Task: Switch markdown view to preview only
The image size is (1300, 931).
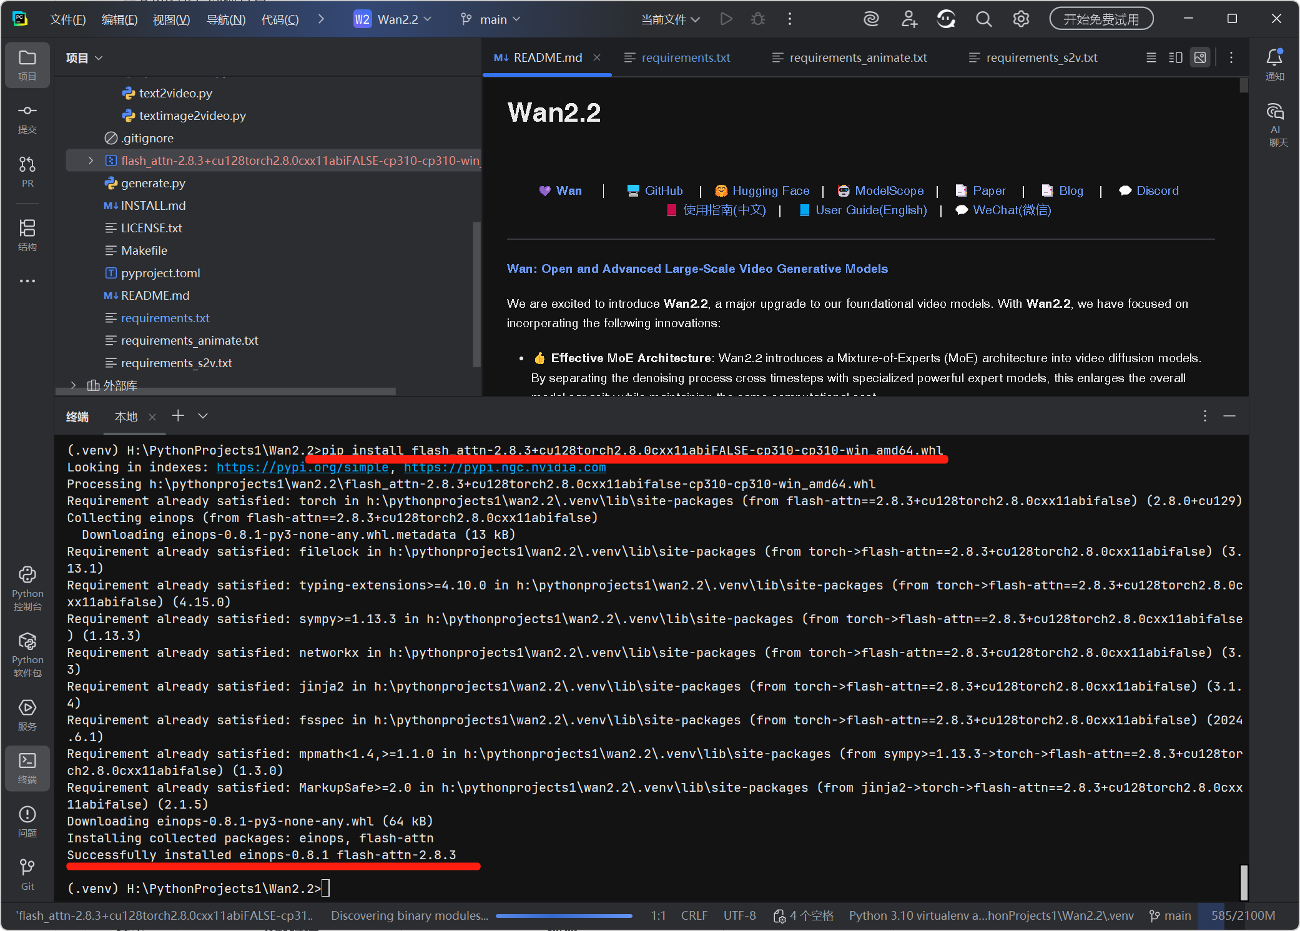Action: pyautogui.click(x=1200, y=57)
